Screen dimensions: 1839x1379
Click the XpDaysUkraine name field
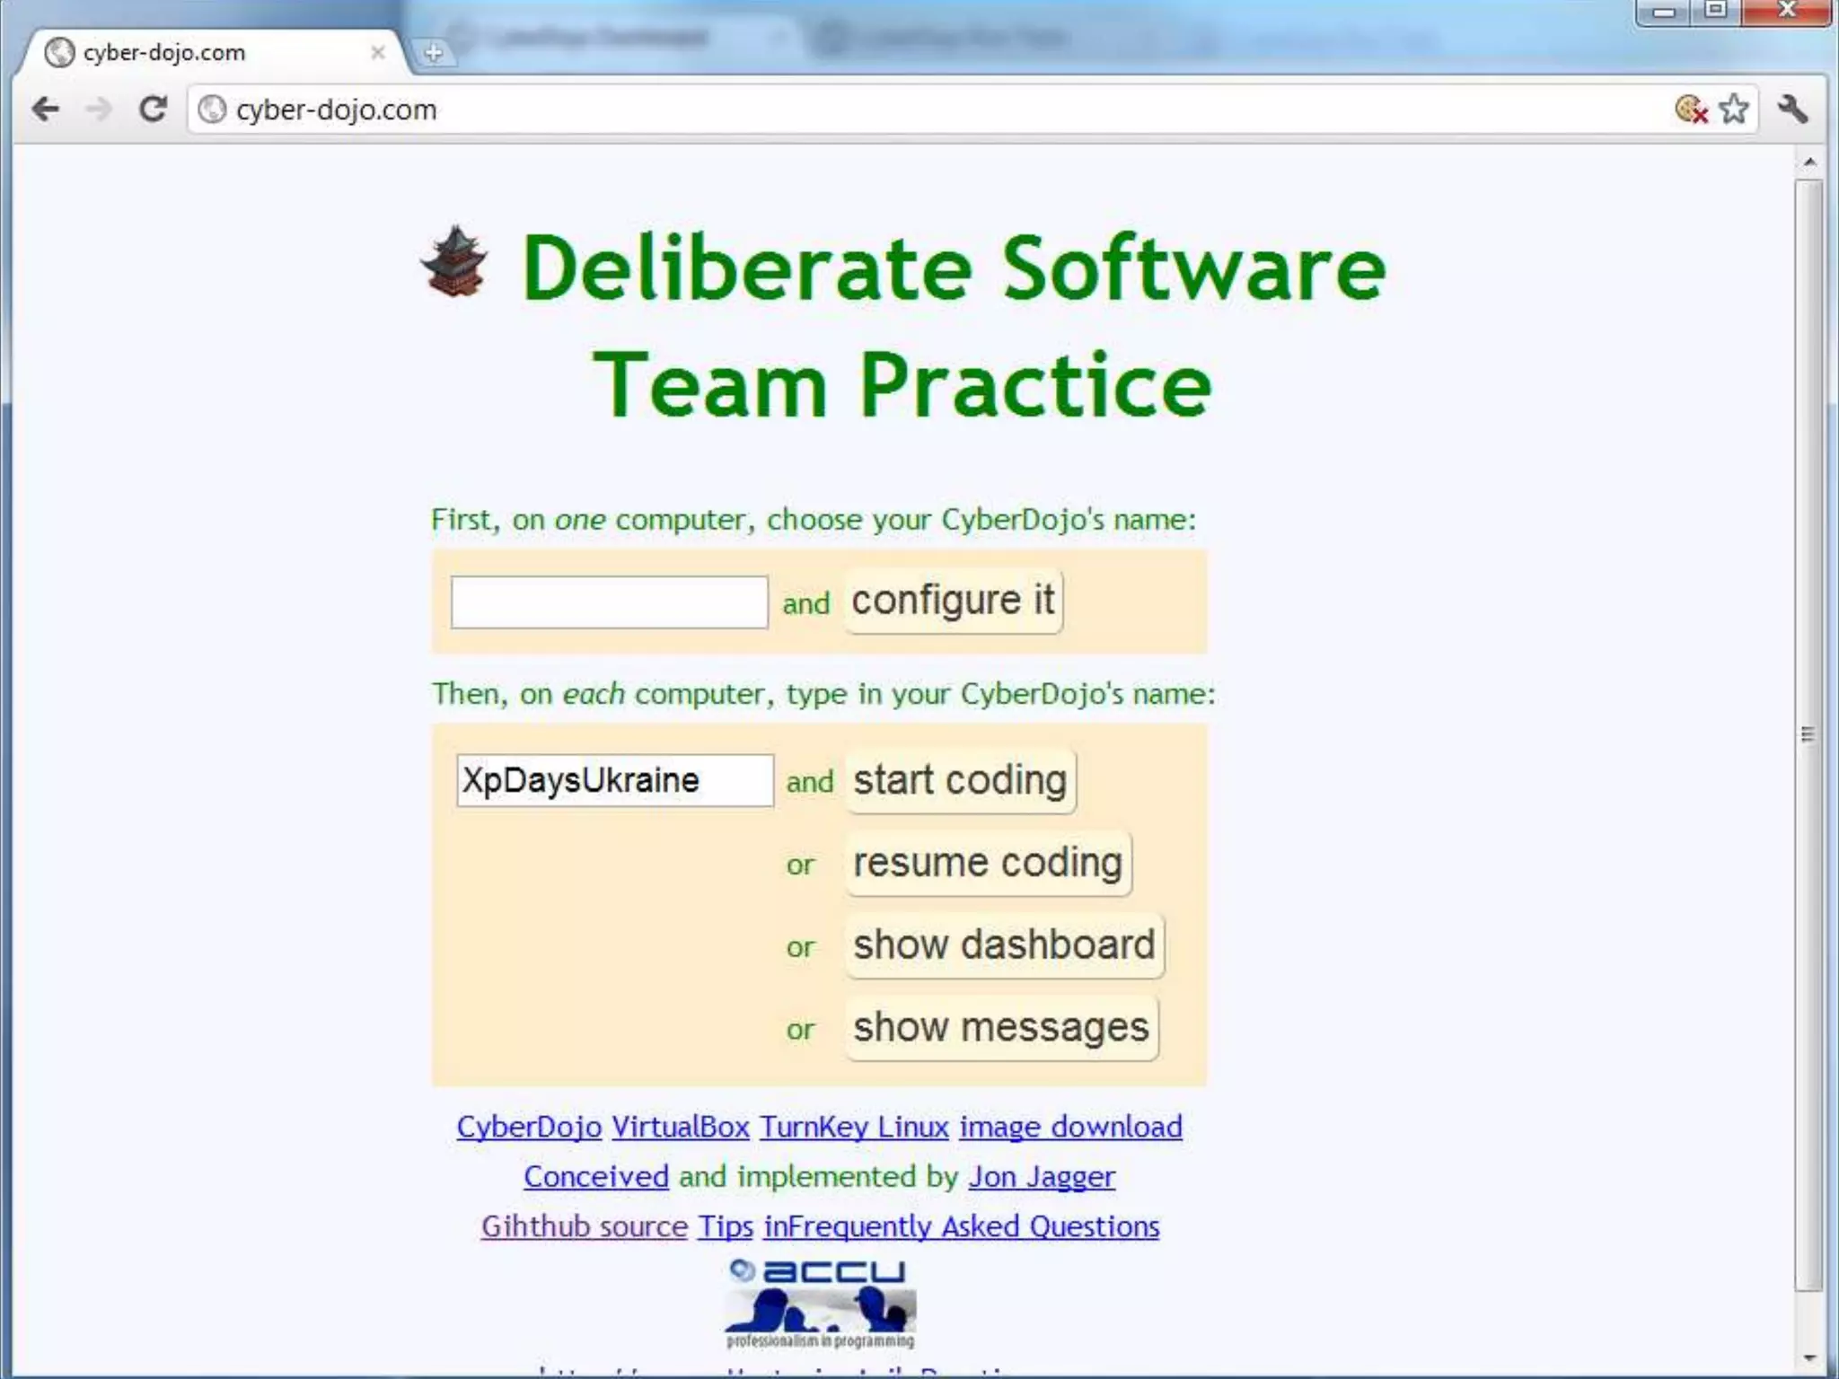614,780
